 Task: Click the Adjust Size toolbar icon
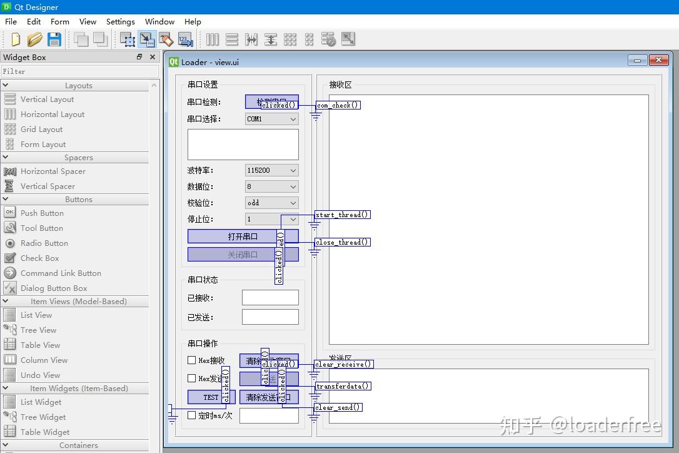[348, 39]
